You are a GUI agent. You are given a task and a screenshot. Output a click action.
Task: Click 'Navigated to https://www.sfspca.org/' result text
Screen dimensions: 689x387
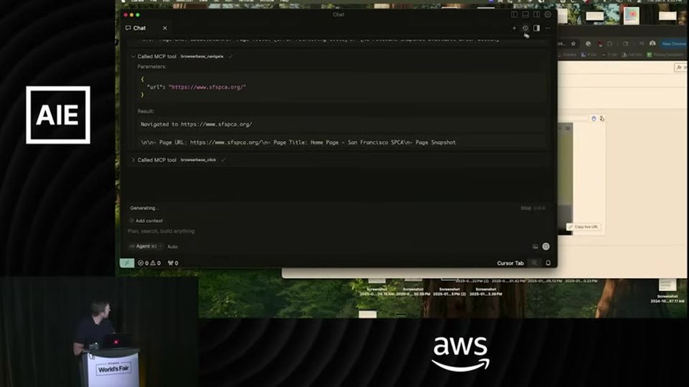[x=196, y=124]
